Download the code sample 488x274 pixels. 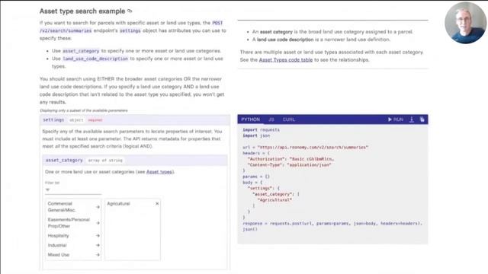412,119
